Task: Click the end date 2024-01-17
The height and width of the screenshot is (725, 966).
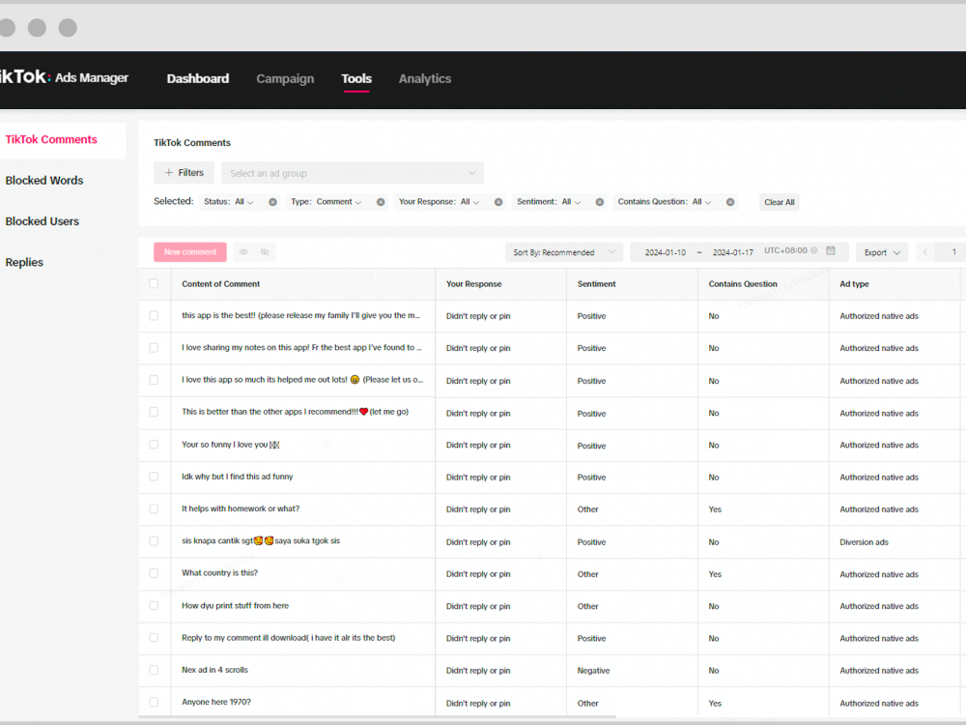Action: click(733, 252)
